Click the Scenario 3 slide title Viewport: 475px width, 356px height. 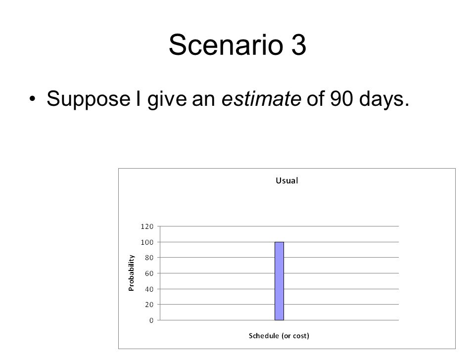237,45
